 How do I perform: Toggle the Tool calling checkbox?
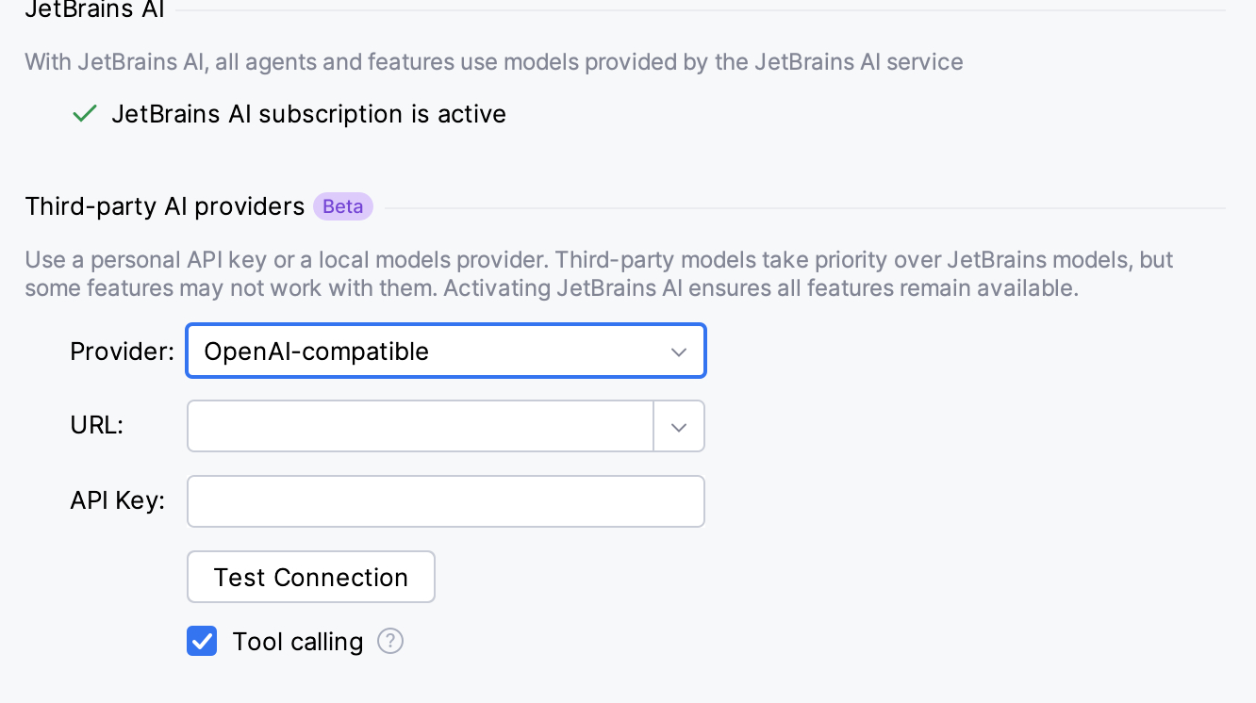[x=202, y=642]
